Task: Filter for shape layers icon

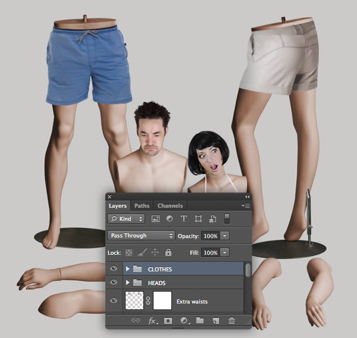Action: click(x=198, y=219)
